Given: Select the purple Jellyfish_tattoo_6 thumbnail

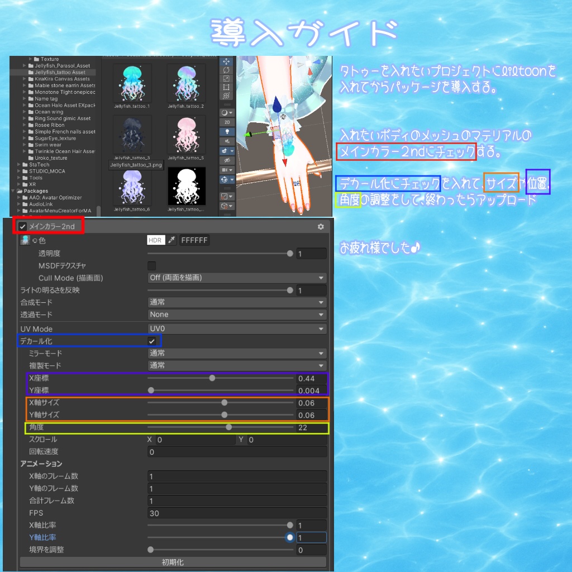Looking at the screenshot, I should click(x=132, y=187).
